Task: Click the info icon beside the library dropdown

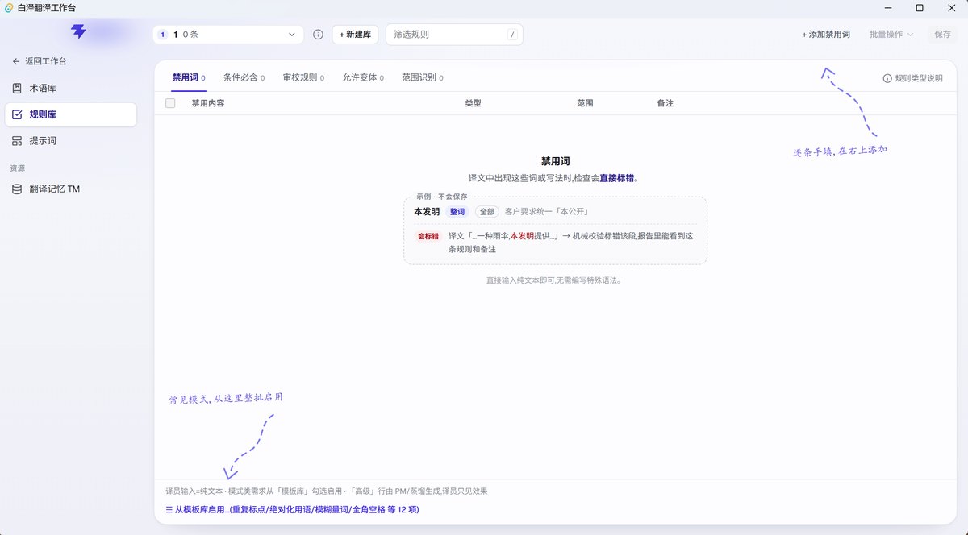Action: point(318,35)
